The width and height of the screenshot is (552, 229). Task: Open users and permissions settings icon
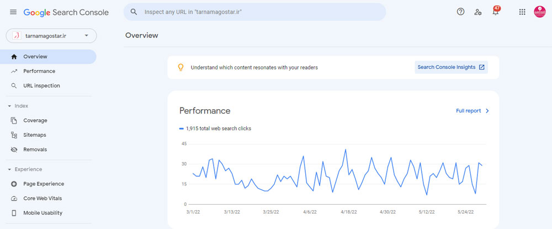(478, 12)
